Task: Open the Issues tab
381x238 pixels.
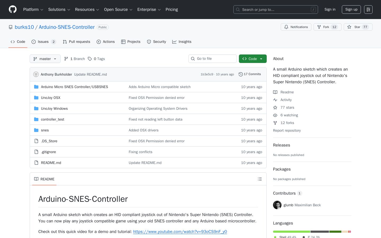Action: tap(44, 42)
